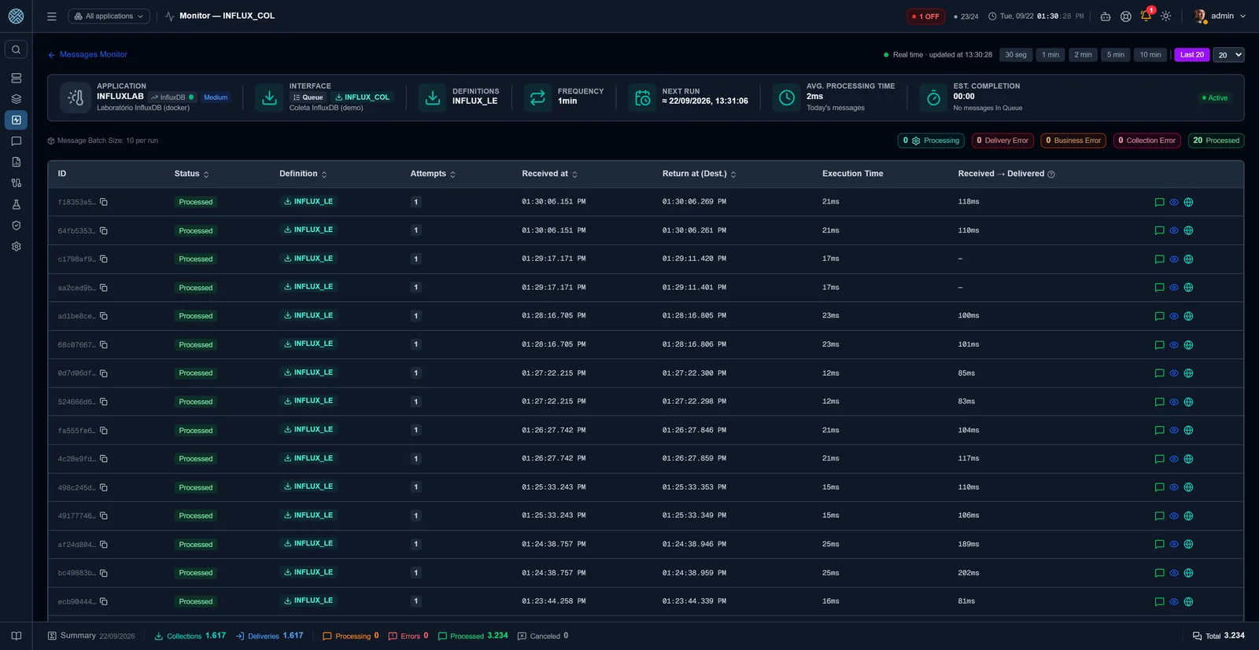View details with eye icon for row bc49883b
1259x650 pixels.
click(x=1174, y=573)
